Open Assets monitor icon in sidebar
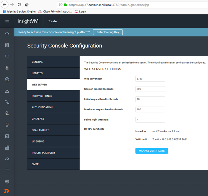Image resolution: width=208 pixels, height=196 pixels. pyautogui.click(x=7, y=56)
